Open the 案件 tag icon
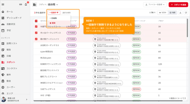 [x=3, y=75]
